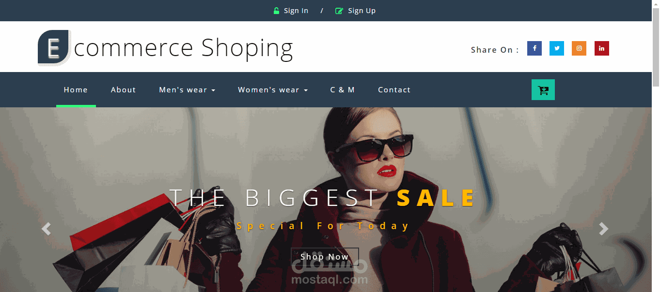Open the Contact menu item

[x=394, y=90]
